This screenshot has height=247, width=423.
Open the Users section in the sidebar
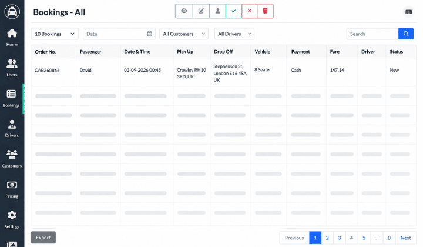click(x=12, y=68)
